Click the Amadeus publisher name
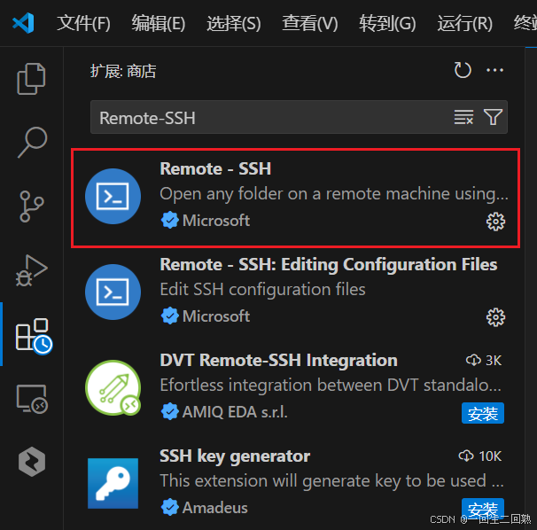Image resolution: width=537 pixels, height=530 pixels. click(214, 507)
